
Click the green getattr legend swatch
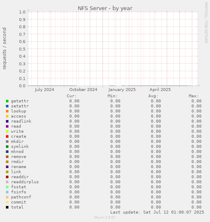(x=7, y=101)
